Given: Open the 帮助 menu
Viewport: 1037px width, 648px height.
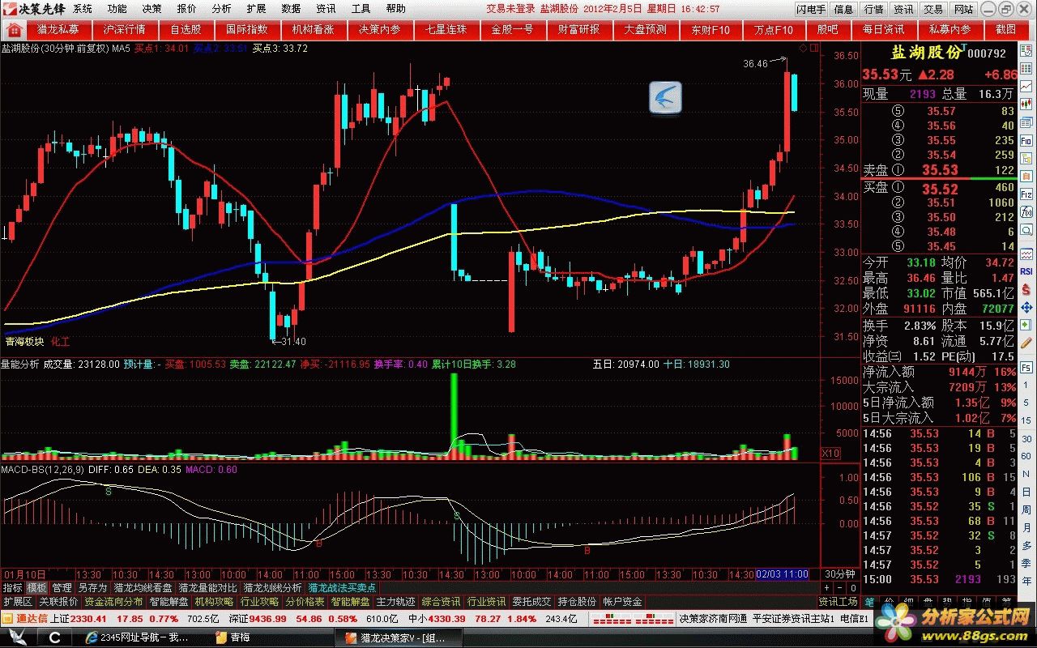Looking at the screenshot, I should tap(396, 9).
